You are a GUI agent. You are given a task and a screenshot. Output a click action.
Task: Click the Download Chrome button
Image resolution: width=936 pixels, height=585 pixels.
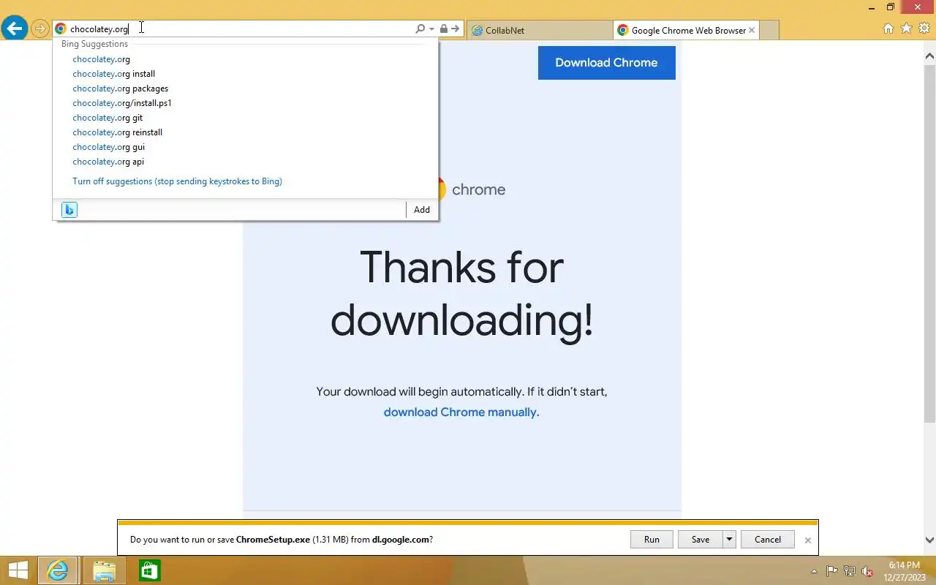(606, 63)
